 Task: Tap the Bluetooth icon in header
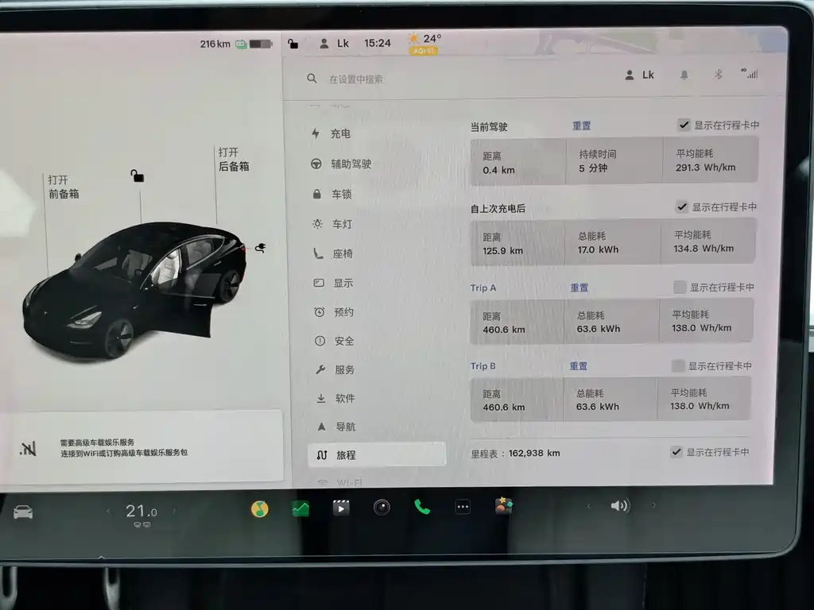click(x=717, y=74)
